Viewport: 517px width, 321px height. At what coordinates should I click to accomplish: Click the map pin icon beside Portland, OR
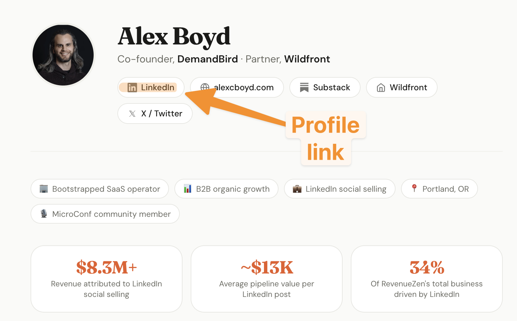pos(414,189)
